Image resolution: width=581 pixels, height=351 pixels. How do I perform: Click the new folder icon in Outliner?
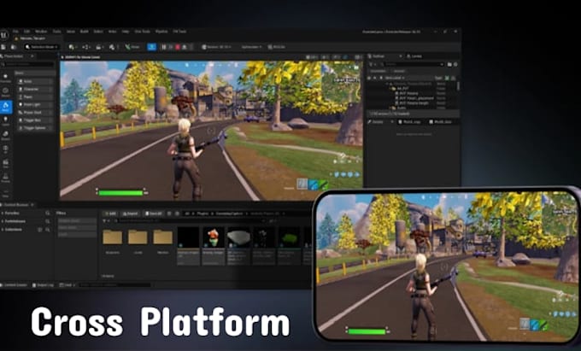pos(449,64)
